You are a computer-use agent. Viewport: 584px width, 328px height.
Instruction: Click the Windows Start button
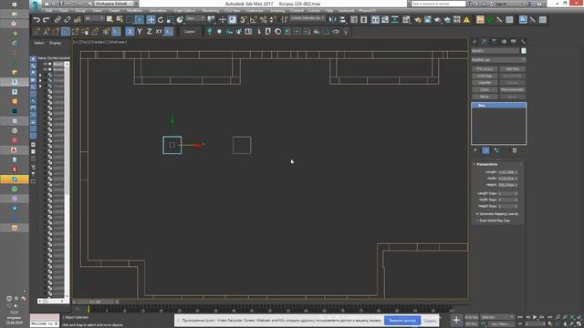click(x=15, y=4)
